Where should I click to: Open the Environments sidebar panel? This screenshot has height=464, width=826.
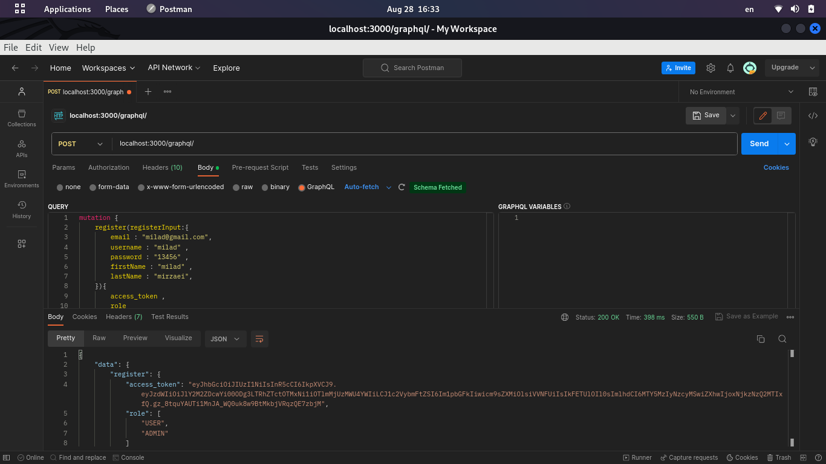pyautogui.click(x=22, y=179)
